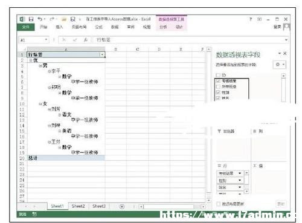Collapse the 男 group in the pivot table

point(40,65)
